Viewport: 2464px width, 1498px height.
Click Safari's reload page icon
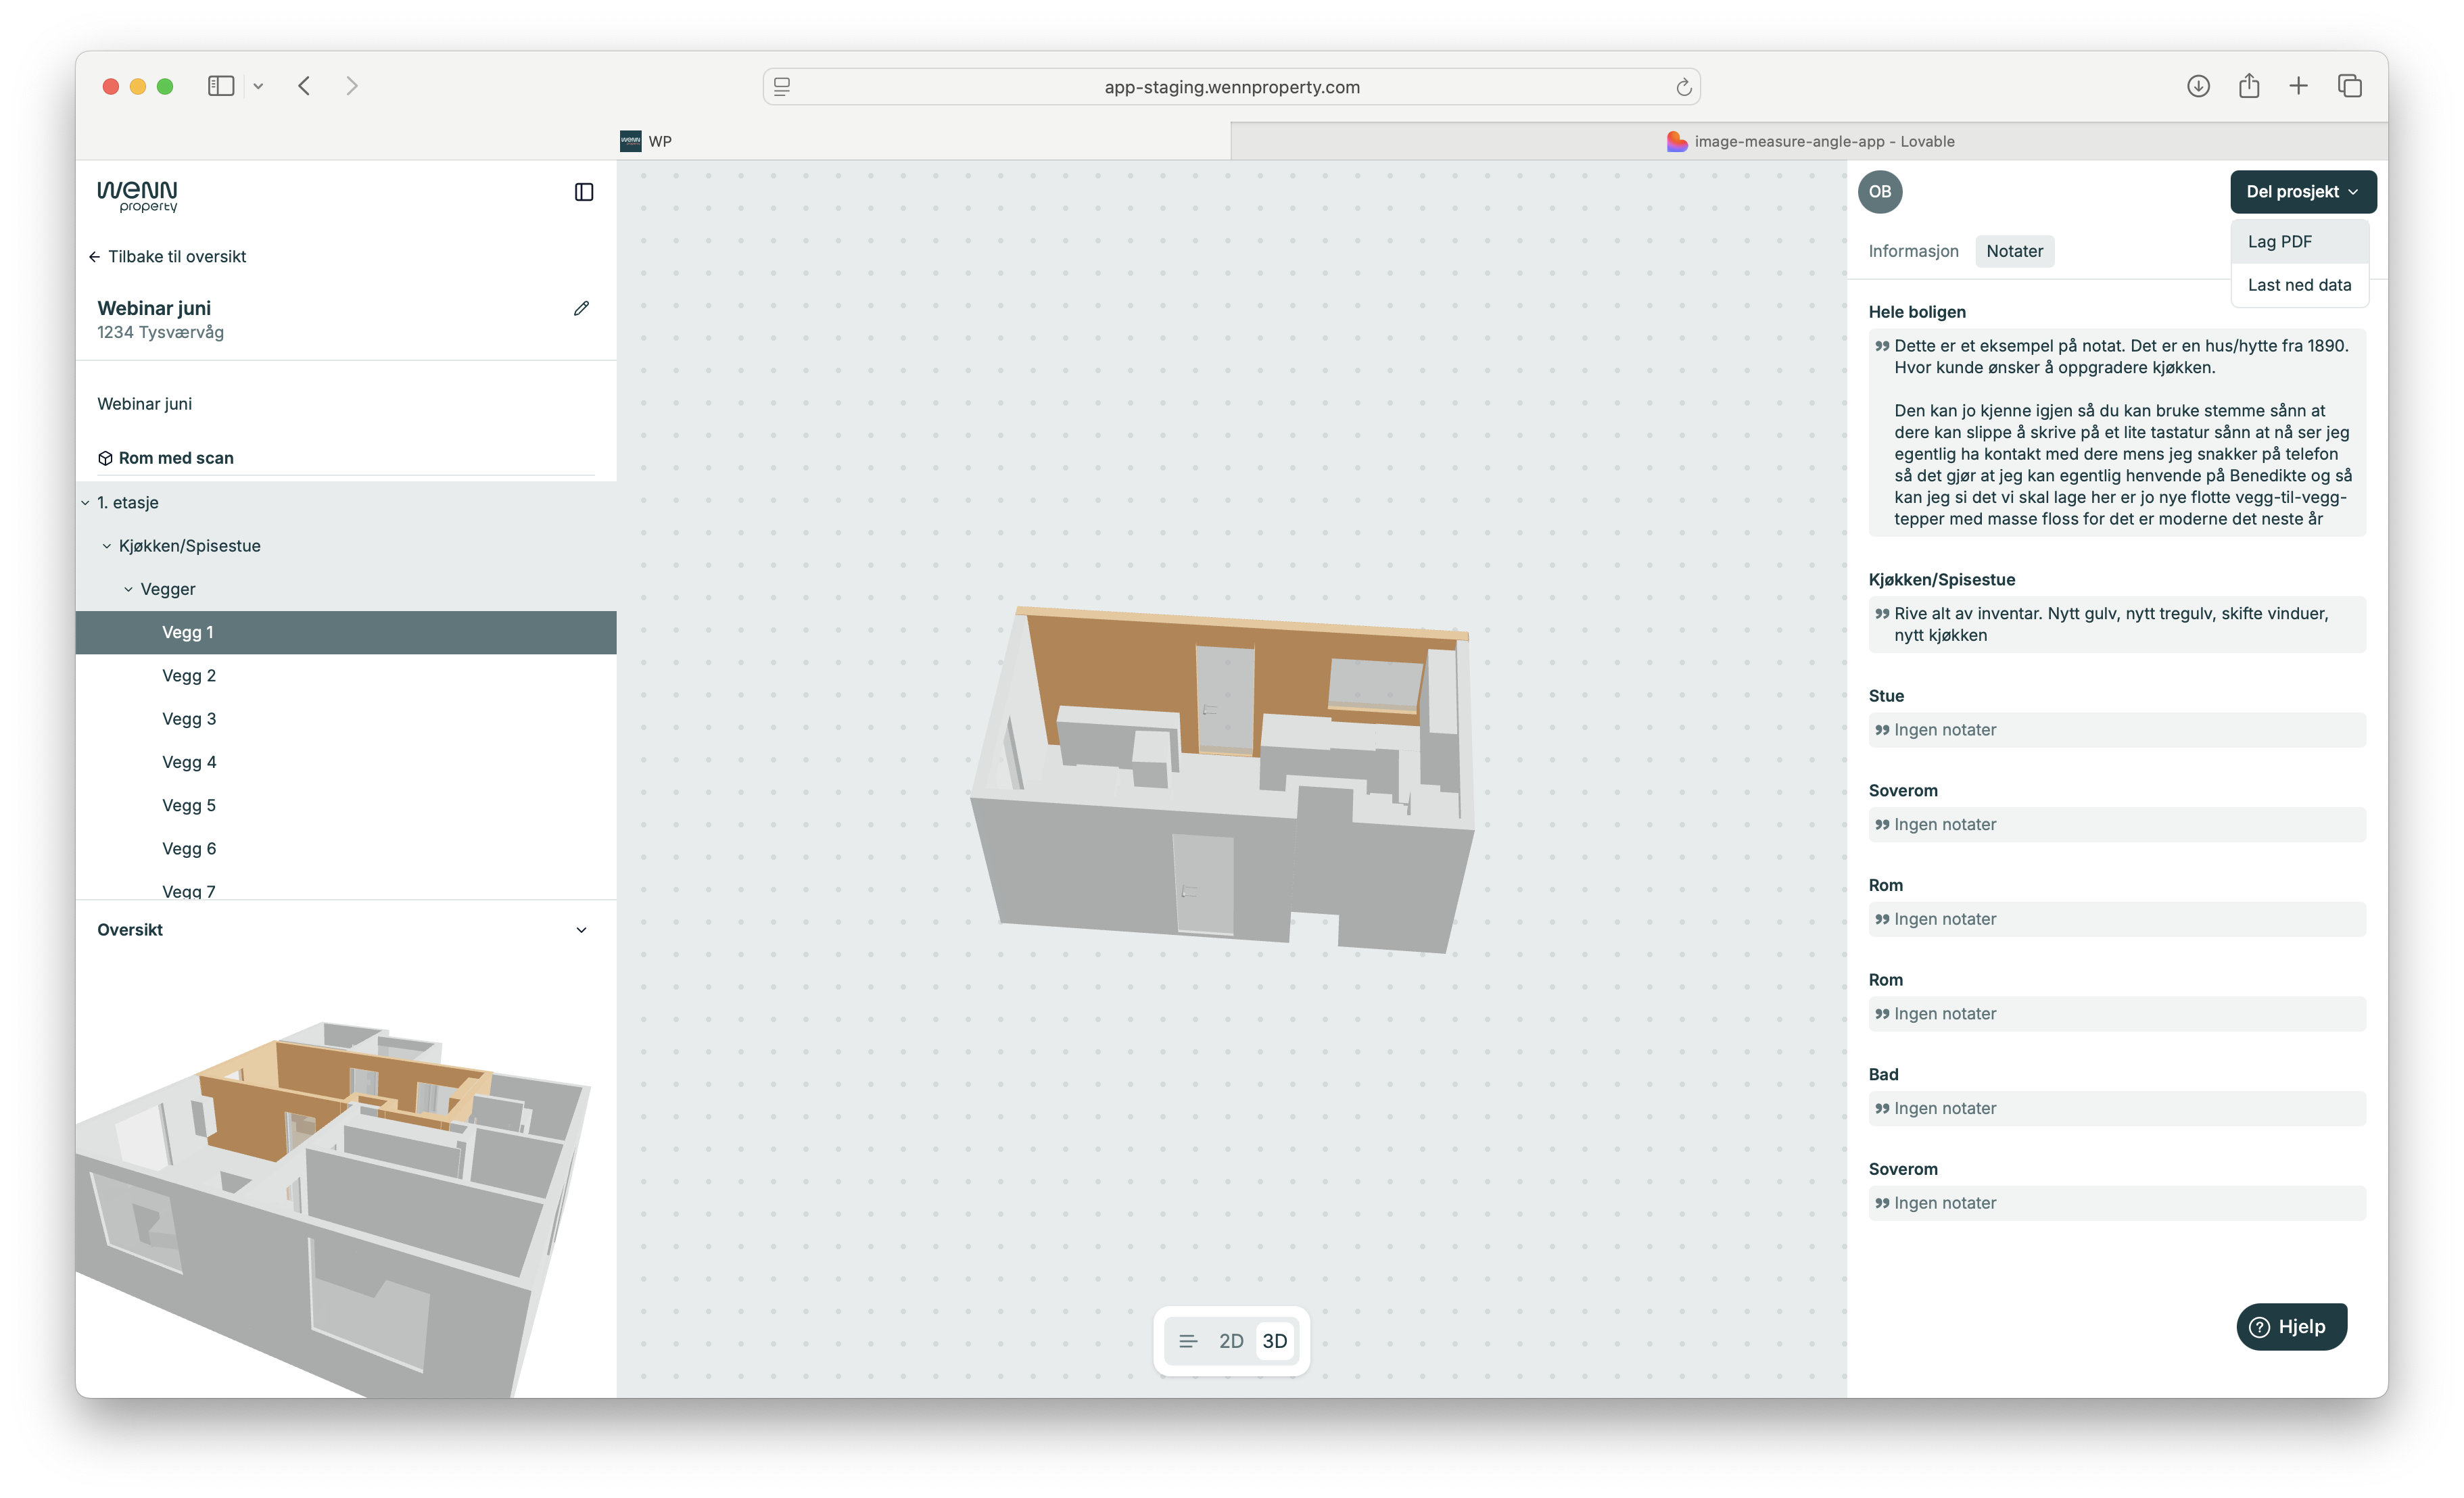click(x=1683, y=87)
